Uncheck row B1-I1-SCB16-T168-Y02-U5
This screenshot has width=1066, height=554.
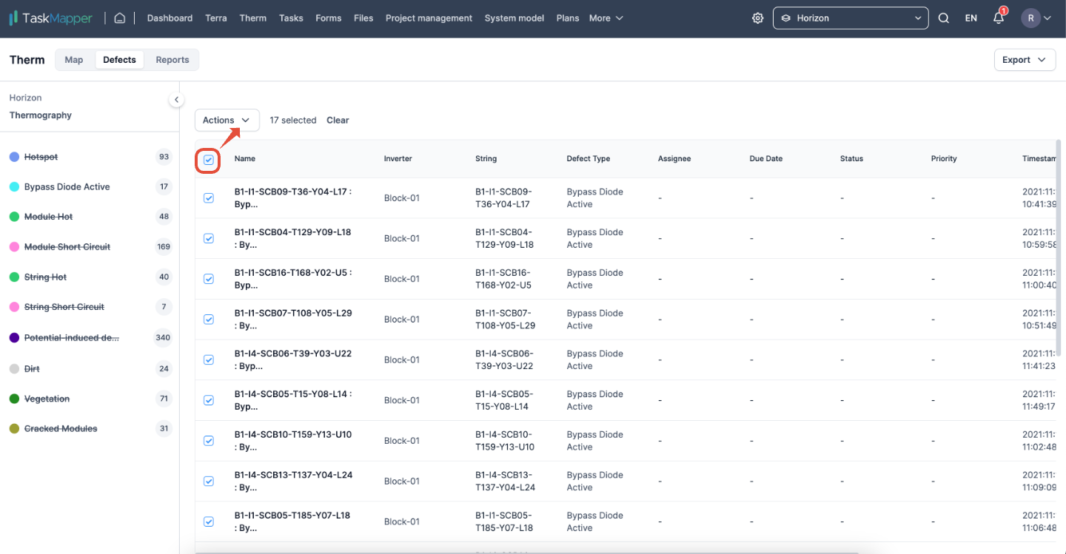click(x=209, y=279)
